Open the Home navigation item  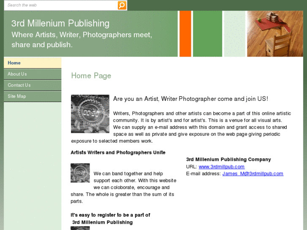(x=33, y=63)
